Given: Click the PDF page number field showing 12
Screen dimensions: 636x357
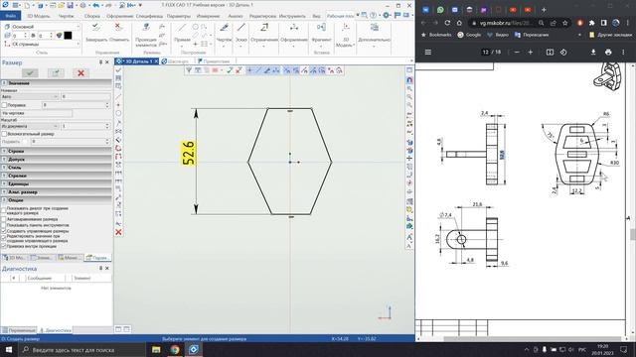Looking at the screenshot, I should (x=485, y=53).
